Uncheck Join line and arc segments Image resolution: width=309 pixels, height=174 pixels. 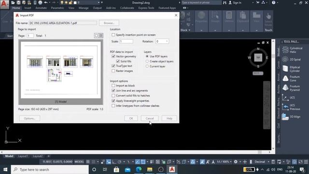click(x=113, y=90)
